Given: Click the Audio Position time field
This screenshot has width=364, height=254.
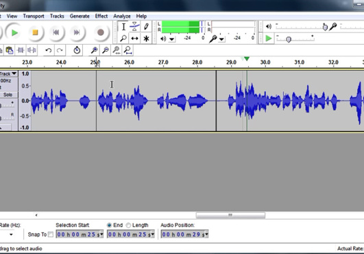Looking at the screenshot, I should 184,235.
